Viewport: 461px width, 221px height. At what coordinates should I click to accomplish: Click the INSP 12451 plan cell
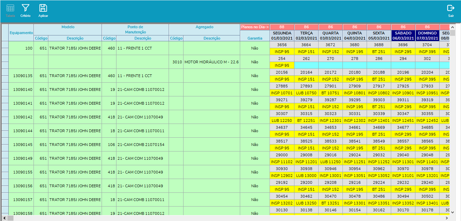[x=403, y=120]
